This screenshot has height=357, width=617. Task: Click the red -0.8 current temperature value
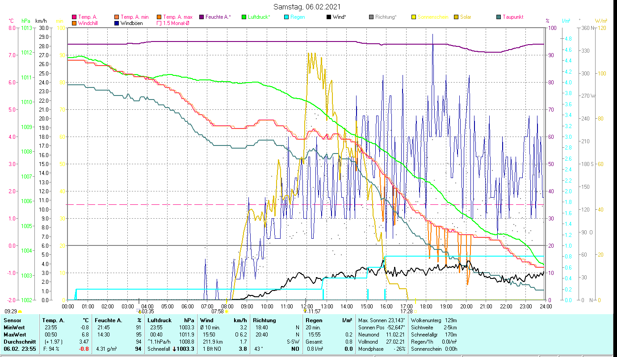click(84, 349)
